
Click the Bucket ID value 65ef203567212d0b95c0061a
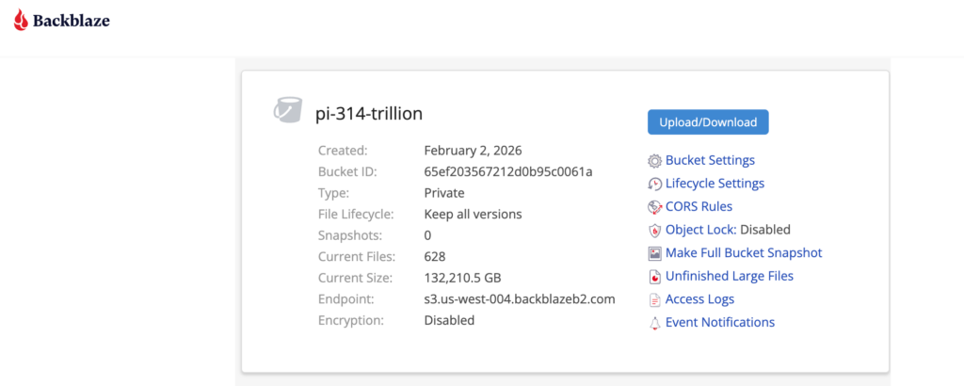(x=508, y=172)
